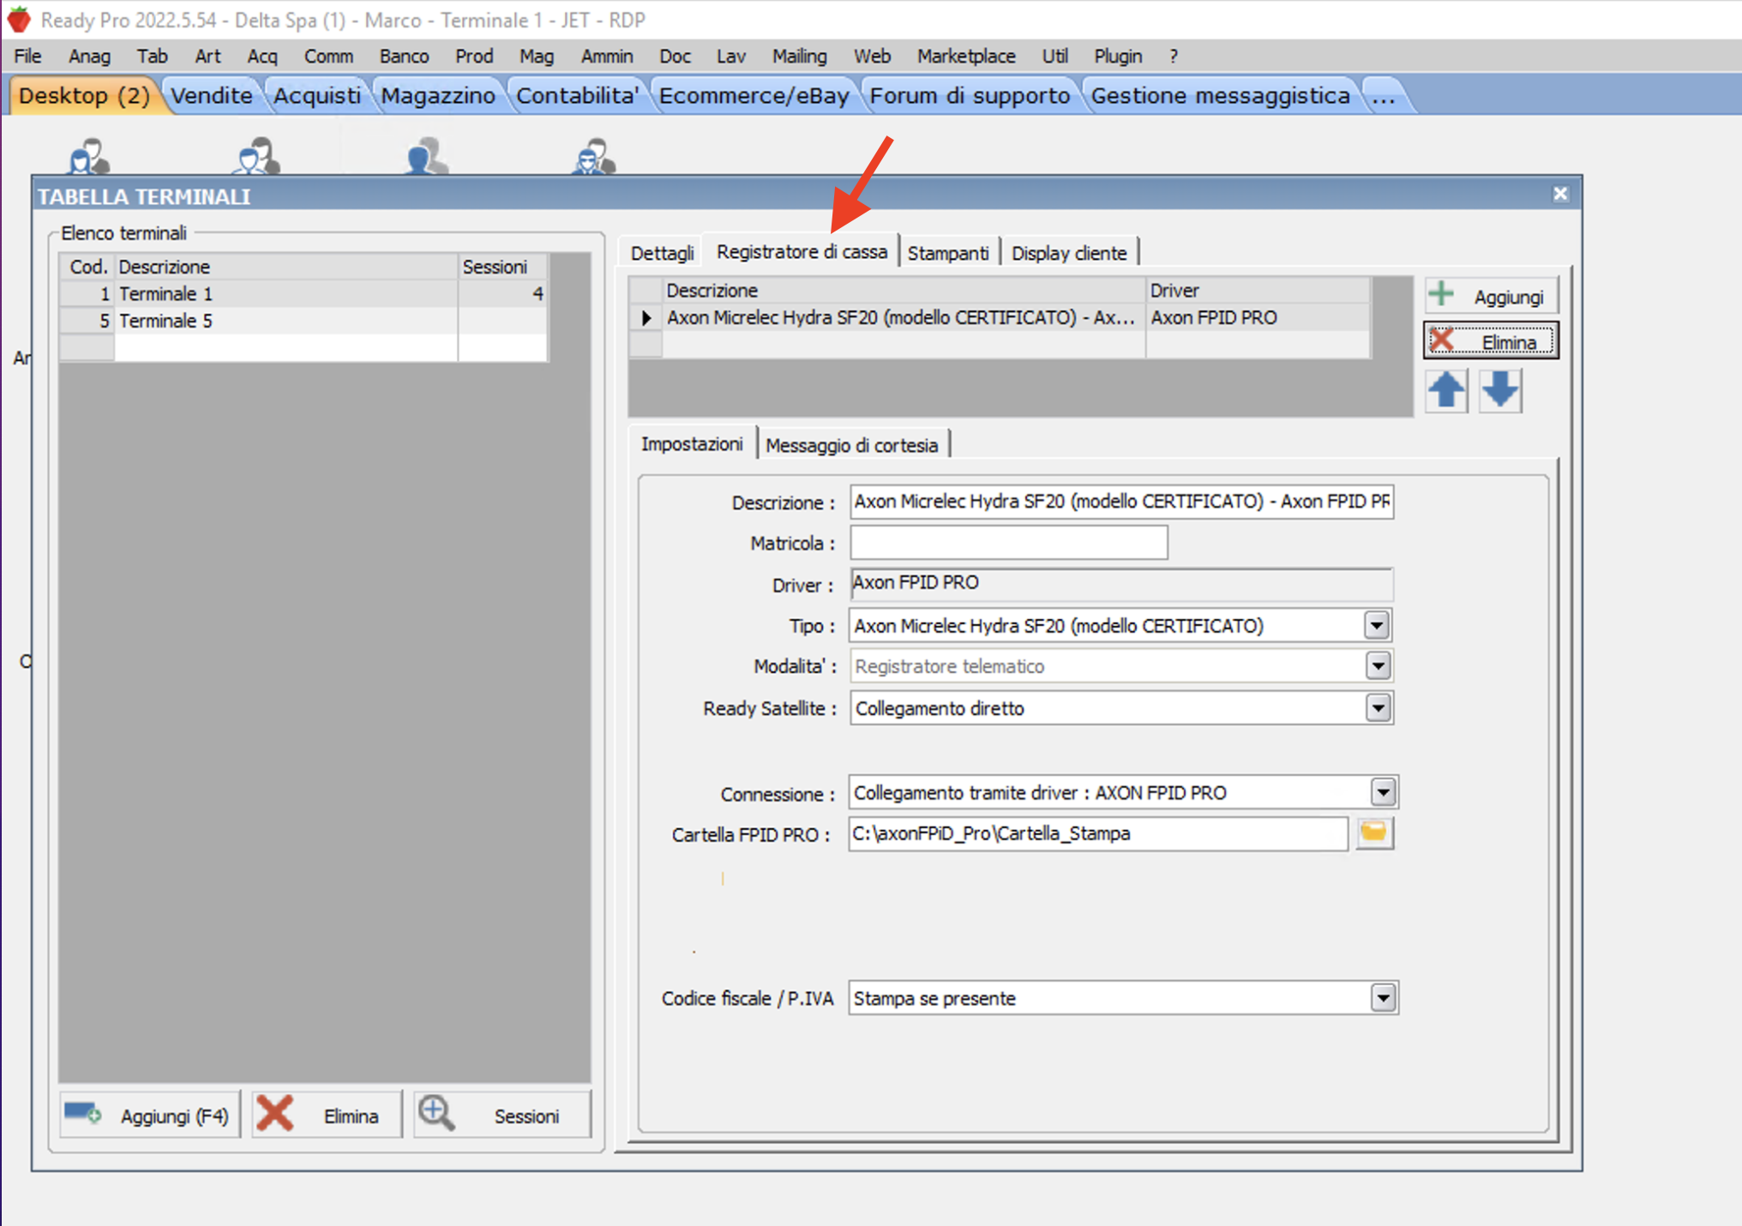Click the Ready Pro strawberry app icon
This screenshot has height=1226, width=1742.
[x=19, y=19]
